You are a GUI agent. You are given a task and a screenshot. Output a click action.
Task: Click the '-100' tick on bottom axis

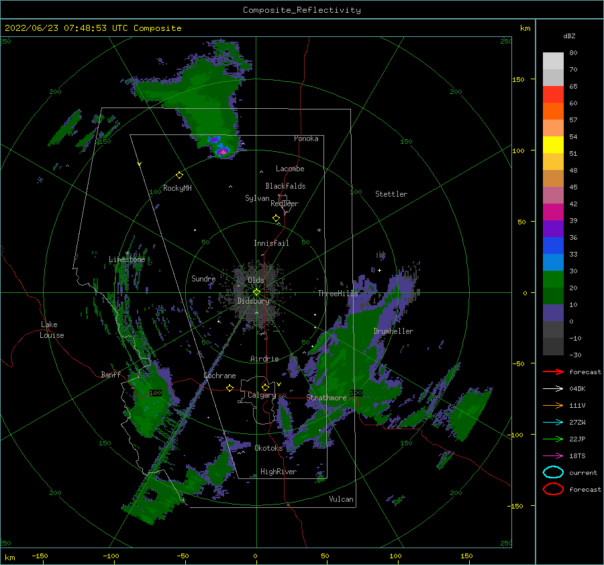click(111, 556)
